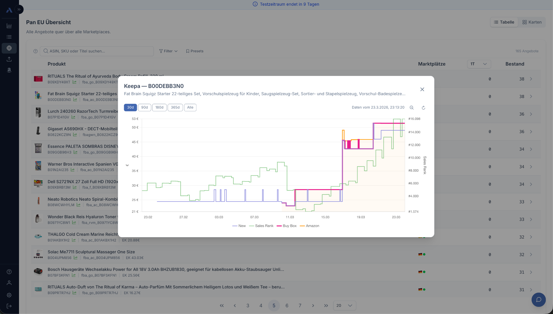Open the upload icon in sidebar
This screenshot has width=553, height=314.
pyautogui.click(x=9, y=59)
